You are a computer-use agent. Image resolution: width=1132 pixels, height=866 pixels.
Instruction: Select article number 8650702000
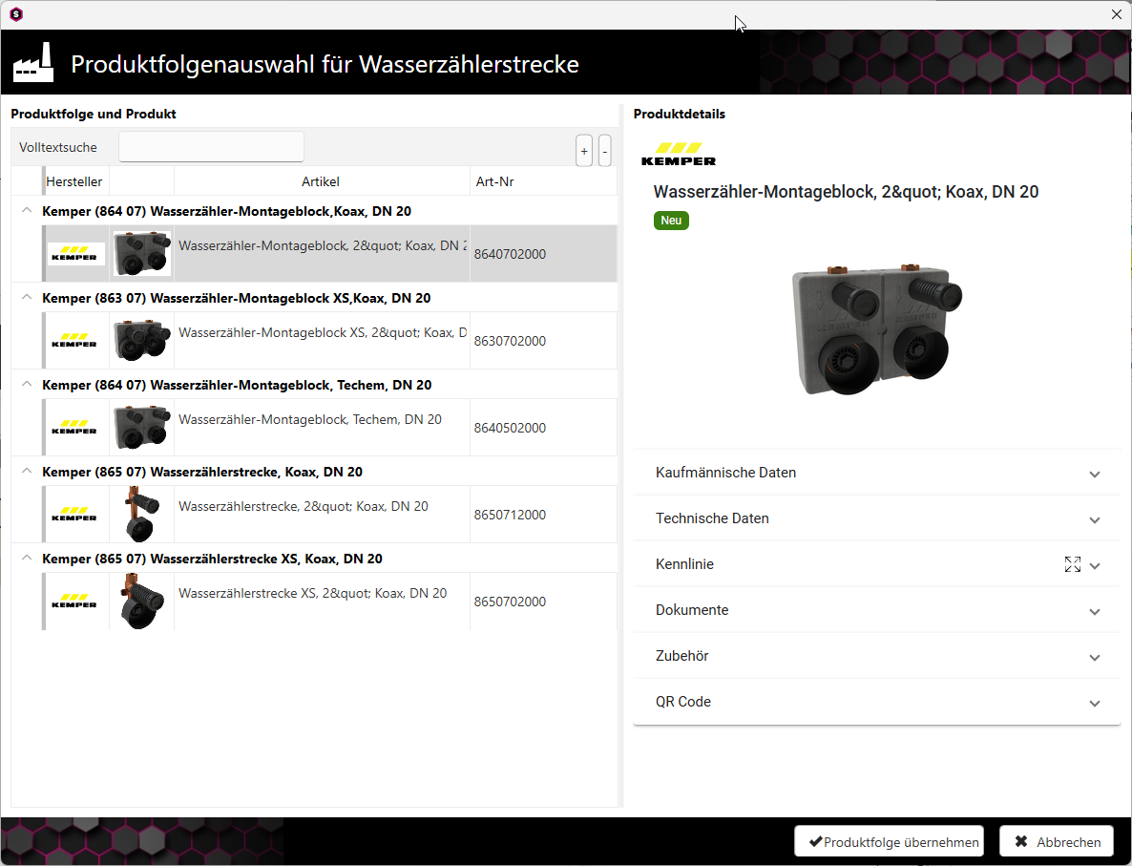(x=510, y=602)
